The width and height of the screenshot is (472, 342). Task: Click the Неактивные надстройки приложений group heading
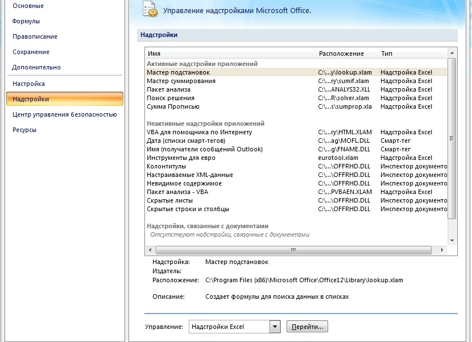(205, 123)
